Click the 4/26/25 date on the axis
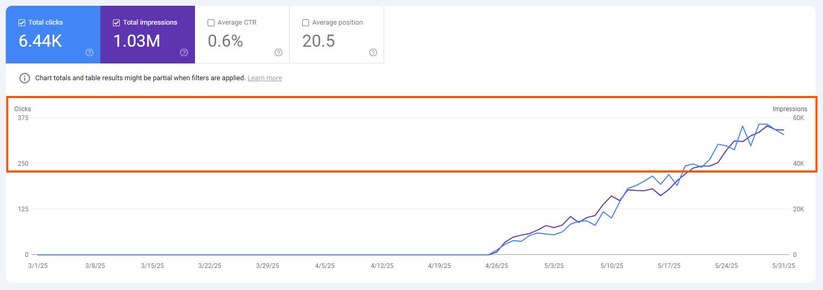Screen dimensions: 823x290 [x=497, y=266]
